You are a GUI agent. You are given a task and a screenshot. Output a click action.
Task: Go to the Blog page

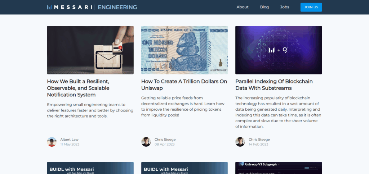[264, 7]
